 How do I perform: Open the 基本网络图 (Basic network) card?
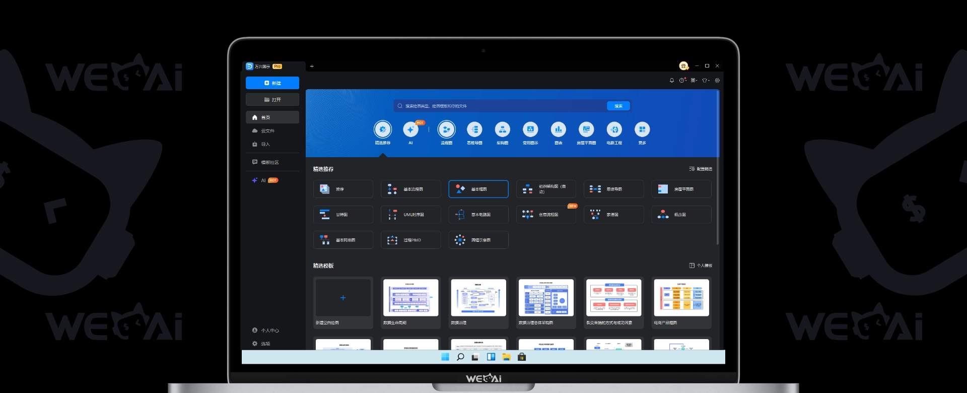343,240
